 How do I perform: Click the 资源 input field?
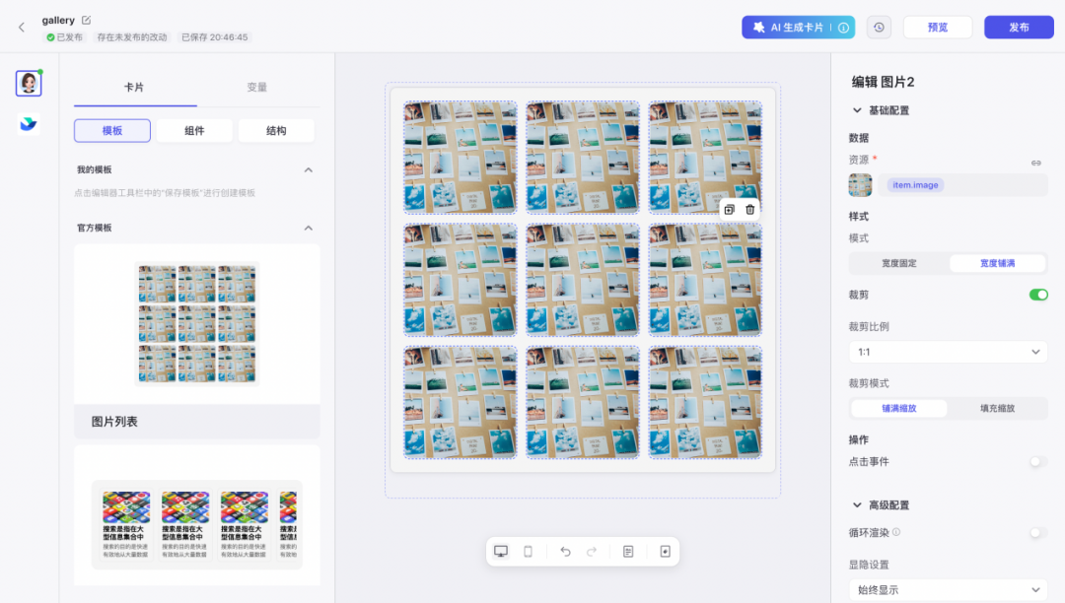962,185
